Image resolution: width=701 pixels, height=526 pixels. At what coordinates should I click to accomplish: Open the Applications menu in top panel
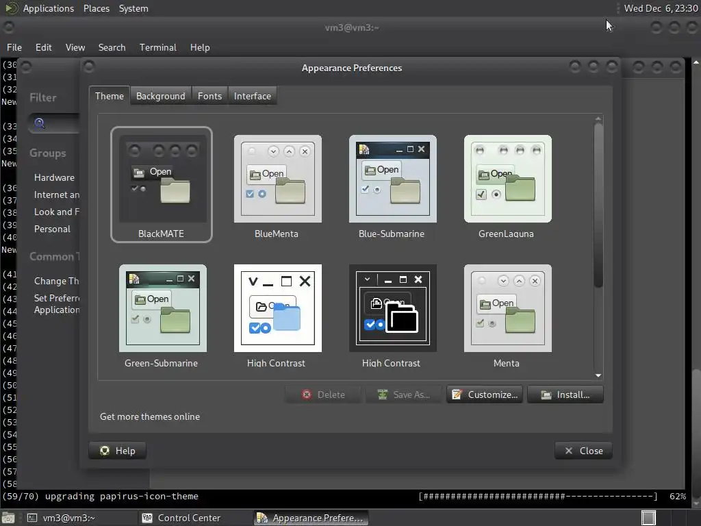pos(49,8)
